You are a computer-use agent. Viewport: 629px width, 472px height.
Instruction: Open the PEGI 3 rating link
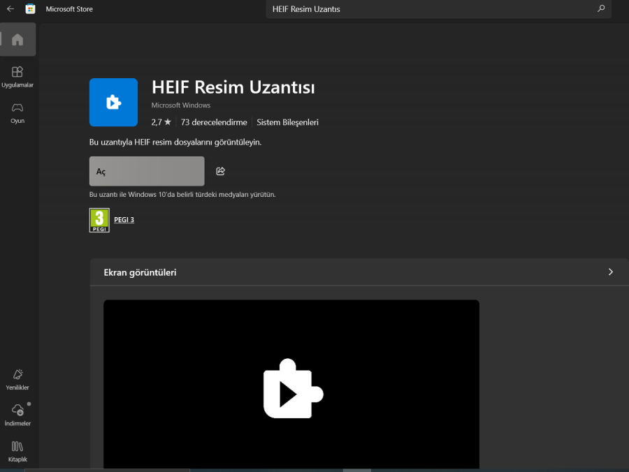(x=124, y=219)
